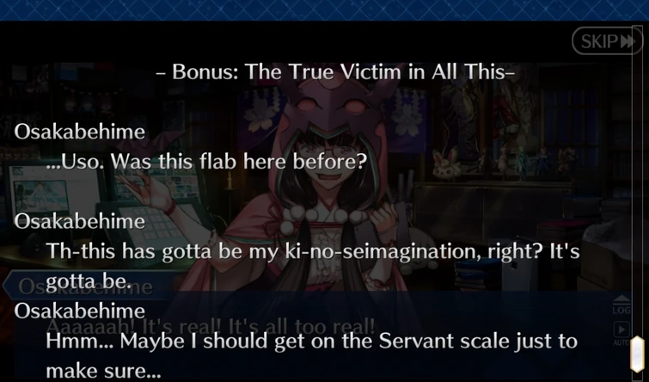
Task: Click the last Osakabehime speaker name in the log
Action: tap(79, 311)
